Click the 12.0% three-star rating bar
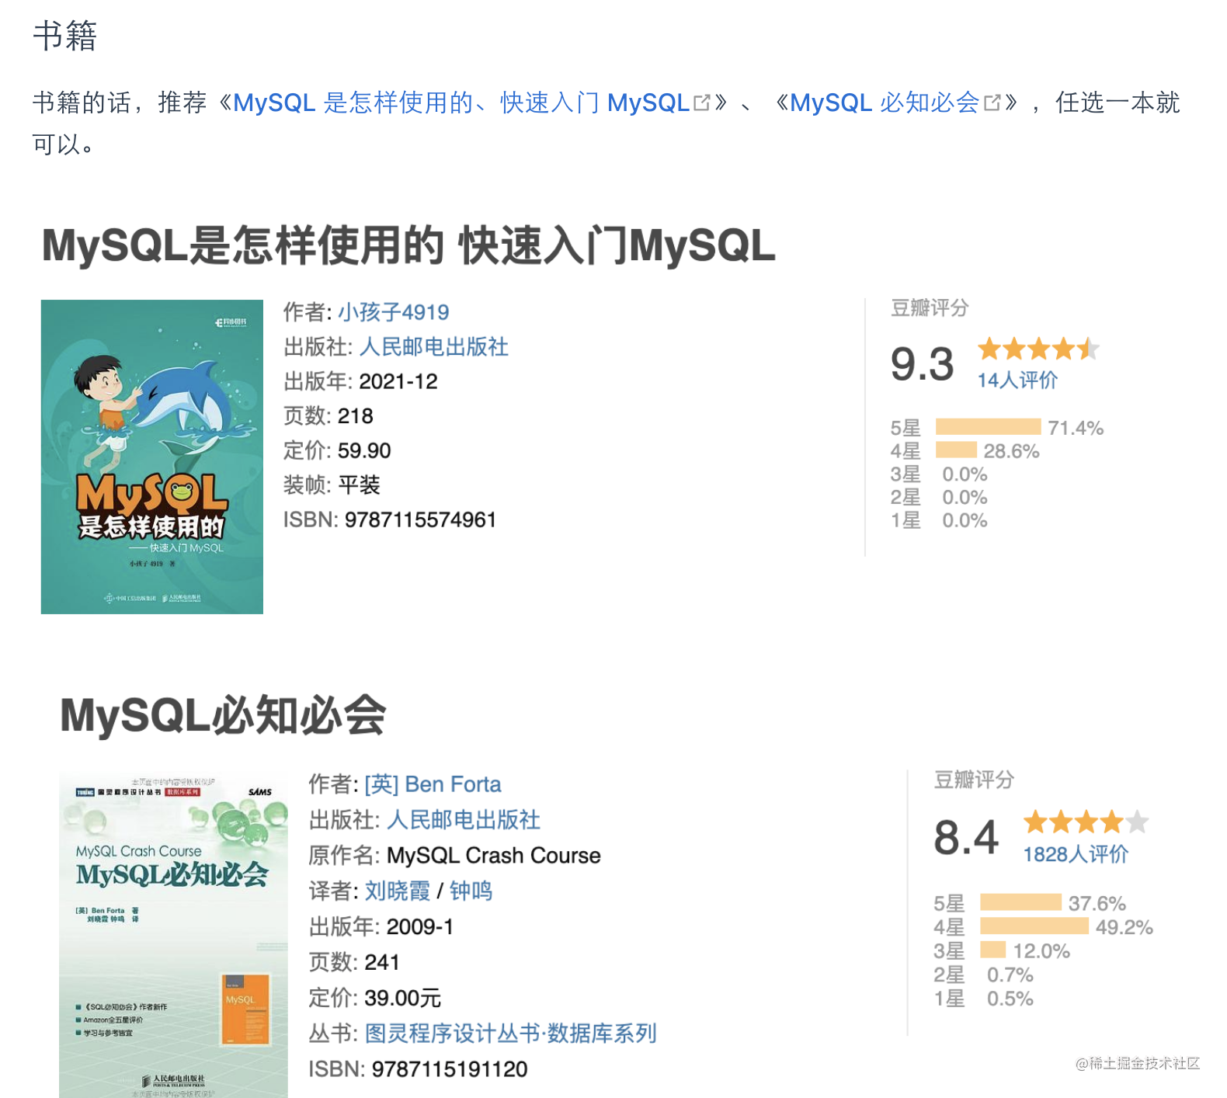This screenshot has height=1098, width=1227. pyautogui.click(x=993, y=950)
